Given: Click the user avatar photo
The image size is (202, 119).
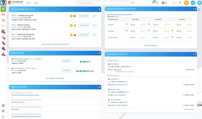Looking at the screenshot, I should coord(3,3).
